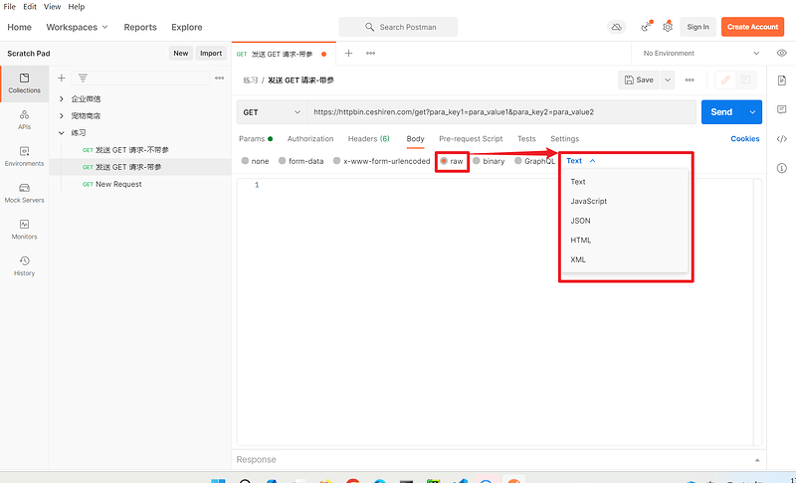
Task: Open collections panel more options ellipsis
Action: tap(219, 79)
